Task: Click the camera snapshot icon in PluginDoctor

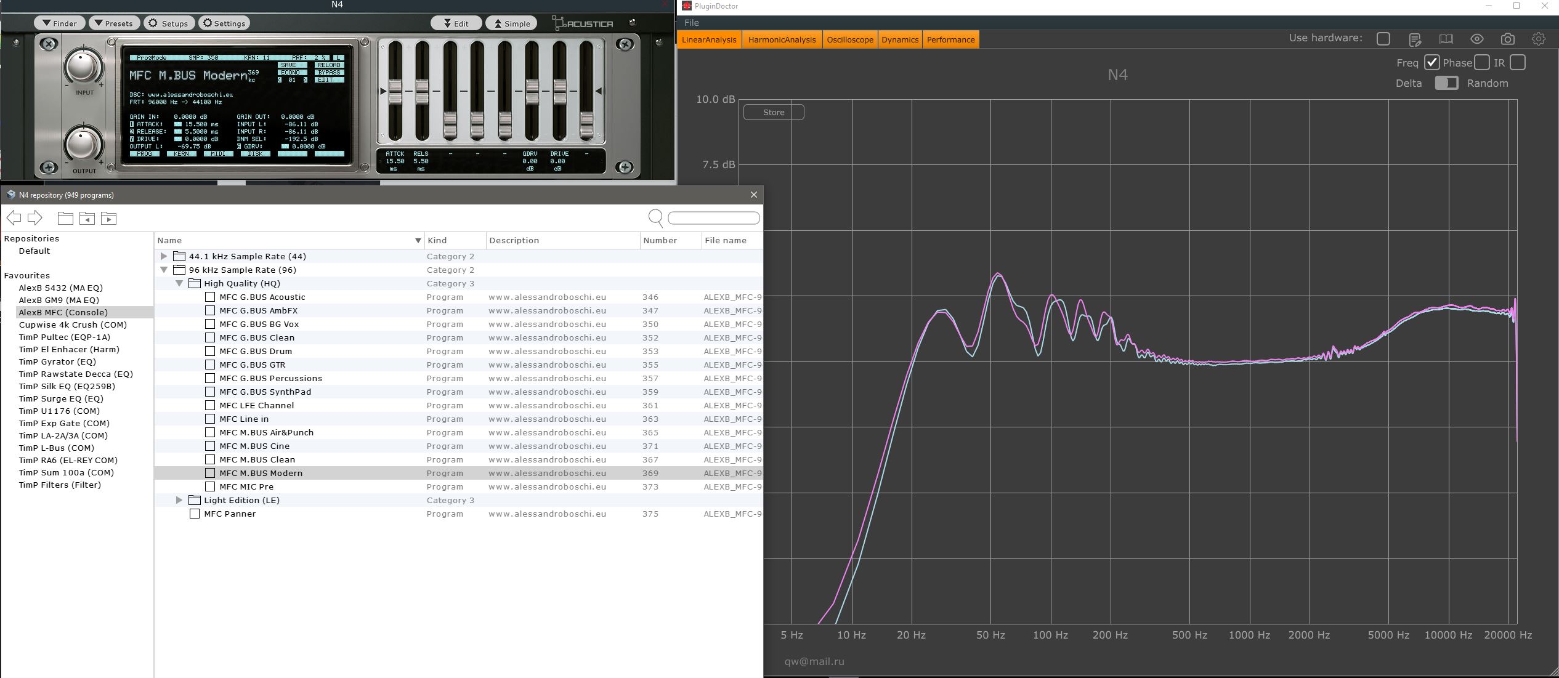Action: point(1507,39)
